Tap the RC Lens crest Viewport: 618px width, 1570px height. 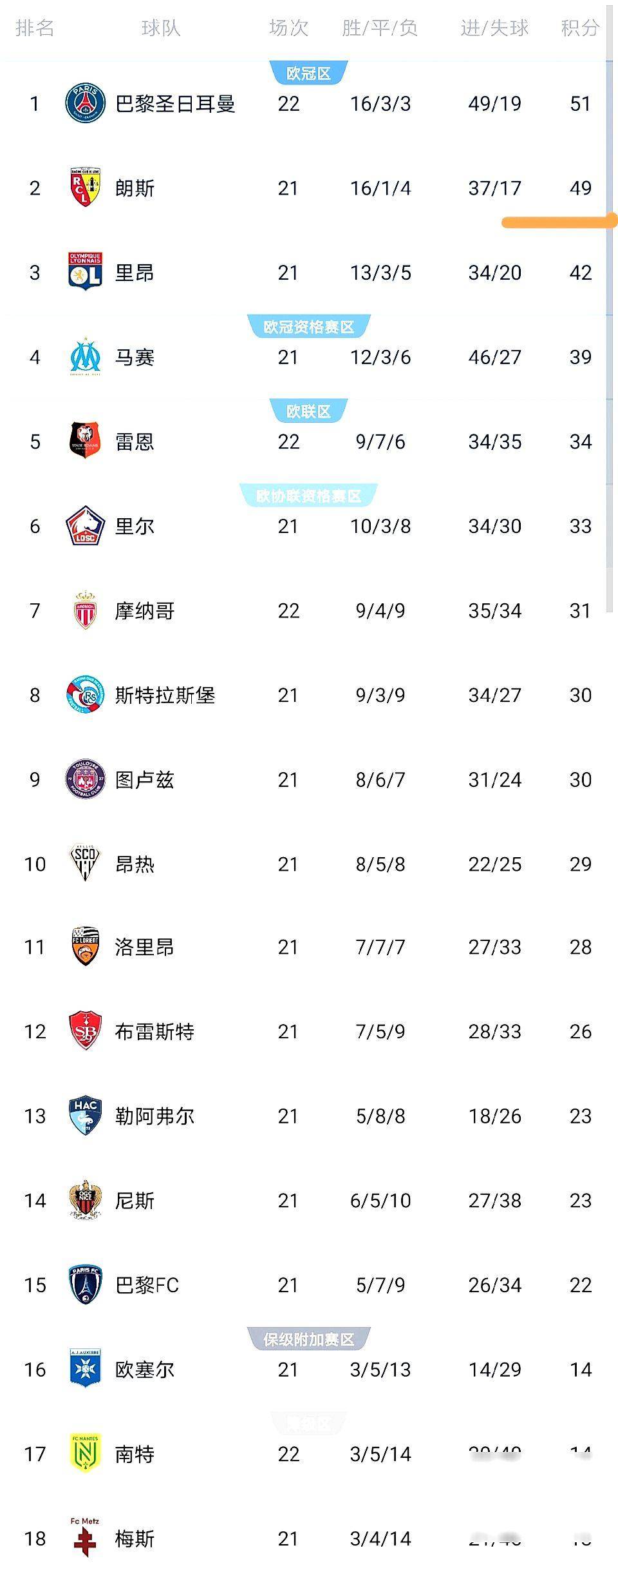(x=85, y=188)
